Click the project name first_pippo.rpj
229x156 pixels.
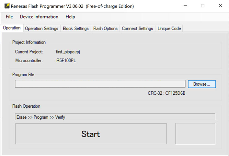pos(68,52)
